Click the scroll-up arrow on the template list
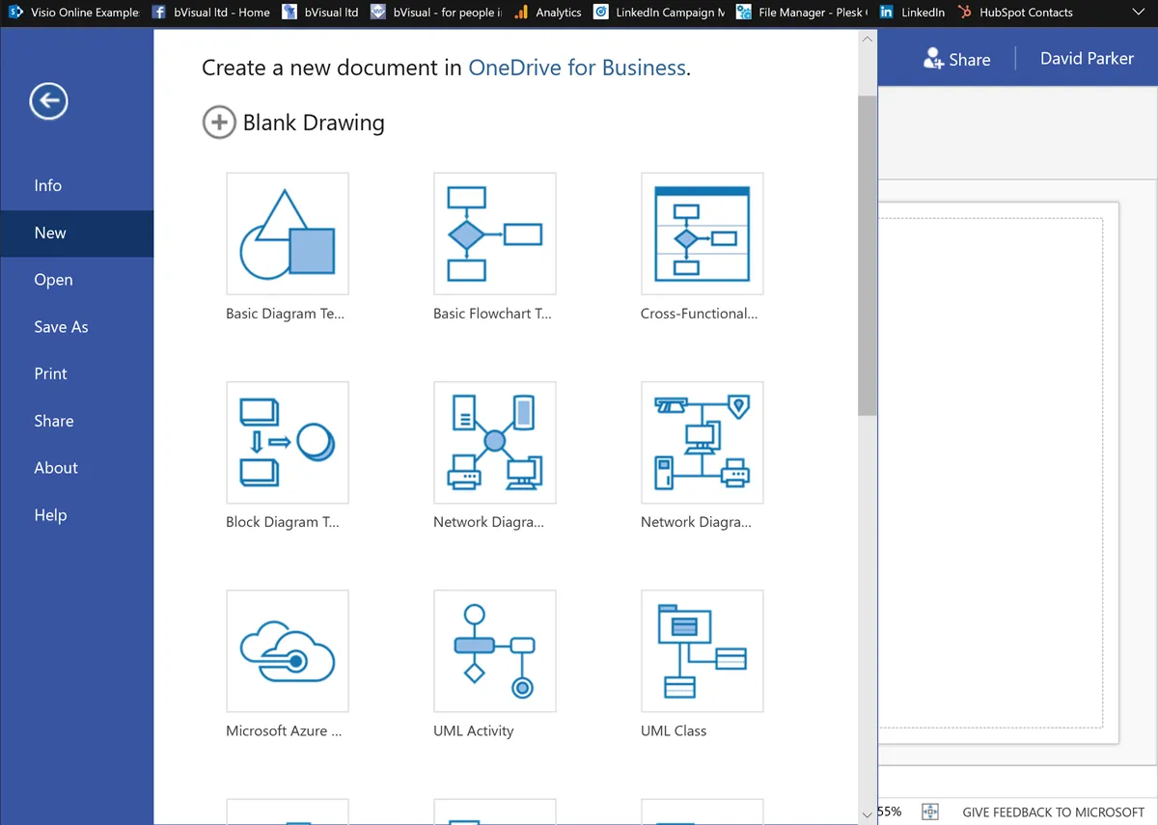1158x825 pixels. tap(866, 37)
